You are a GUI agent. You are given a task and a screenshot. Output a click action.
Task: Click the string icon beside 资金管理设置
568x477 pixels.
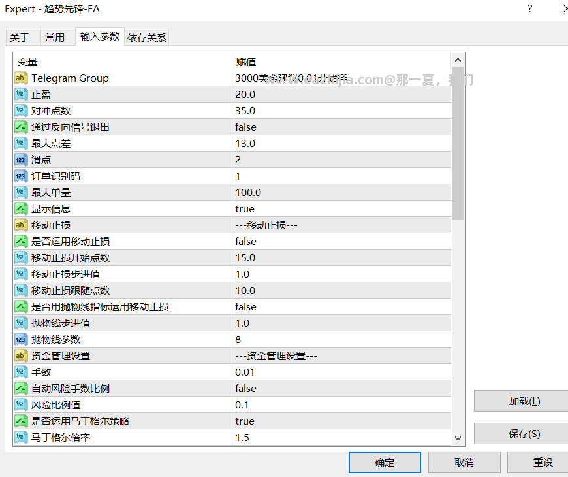21,356
